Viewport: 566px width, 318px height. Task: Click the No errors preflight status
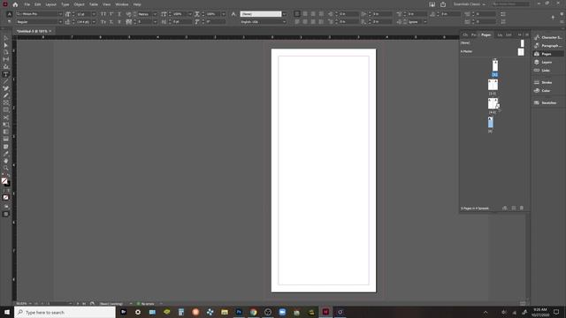point(145,304)
